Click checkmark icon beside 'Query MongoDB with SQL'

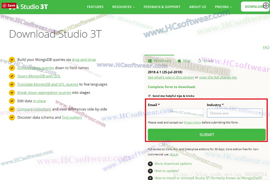[12, 76]
